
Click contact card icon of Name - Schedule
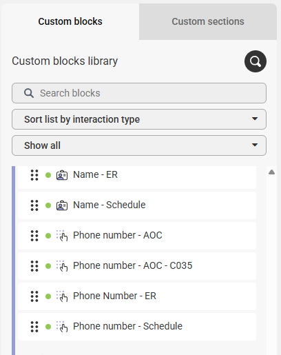[62, 205]
